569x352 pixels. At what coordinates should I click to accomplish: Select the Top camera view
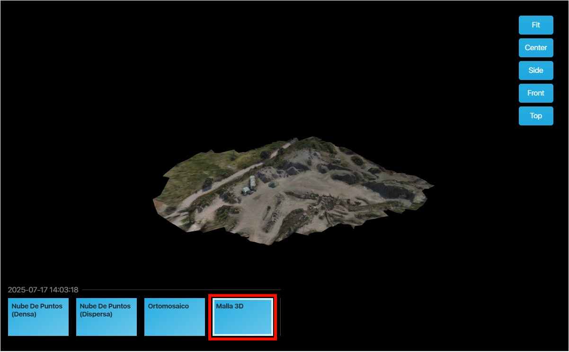[535, 116]
